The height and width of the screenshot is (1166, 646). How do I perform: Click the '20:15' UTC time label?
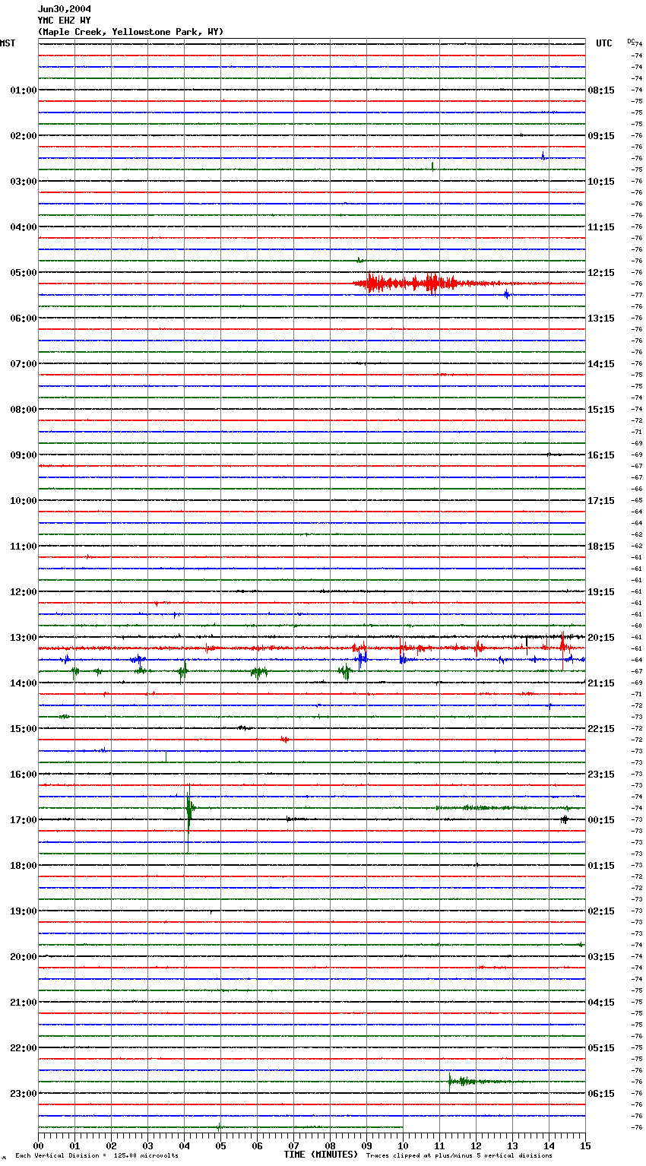(601, 638)
